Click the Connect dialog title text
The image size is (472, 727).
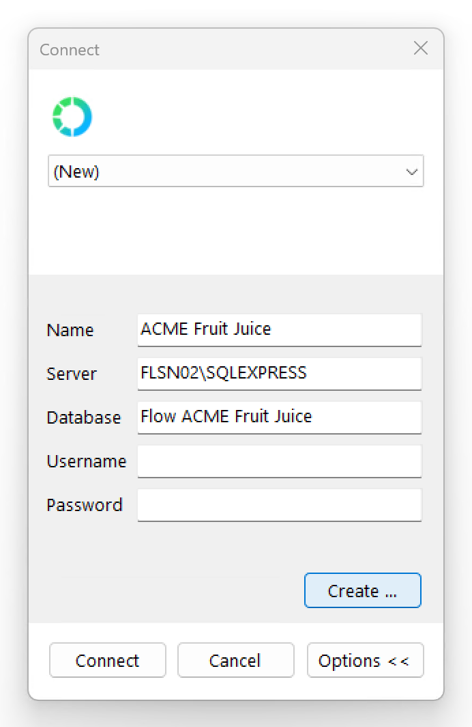click(69, 49)
